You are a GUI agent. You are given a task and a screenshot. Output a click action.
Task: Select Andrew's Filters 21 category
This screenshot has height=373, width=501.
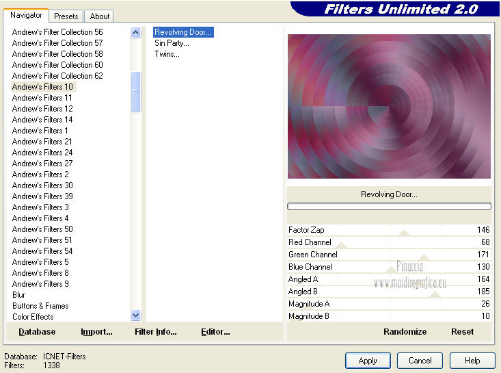[42, 142]
